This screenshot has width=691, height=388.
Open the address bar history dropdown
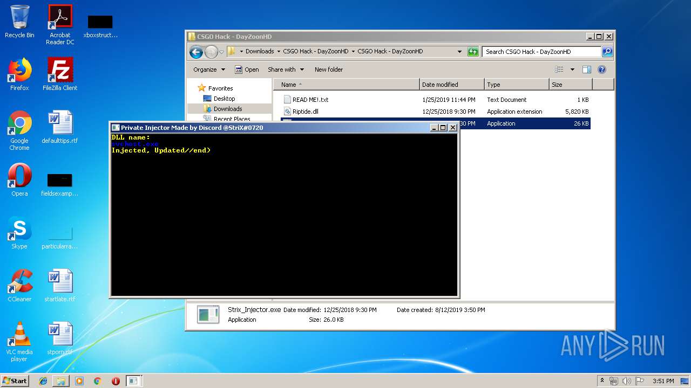[x=459, y=52]
